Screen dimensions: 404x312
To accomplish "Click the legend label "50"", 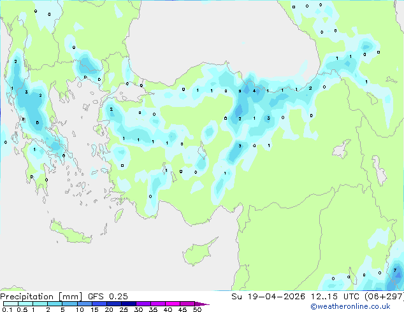I will tap(197, 309).
